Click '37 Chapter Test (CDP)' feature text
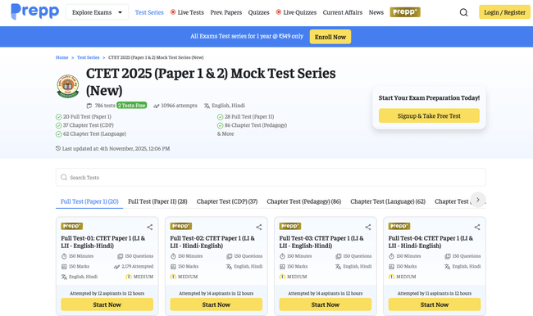Image resolution: width=533 pixels, height=316 pixels. [x=89, y=125]
